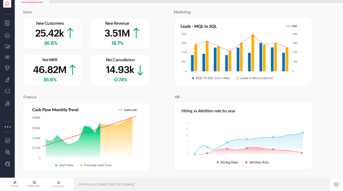Click the Cash Flow Monthly Trend title
343x191 pixels.
tap(55, 110)
